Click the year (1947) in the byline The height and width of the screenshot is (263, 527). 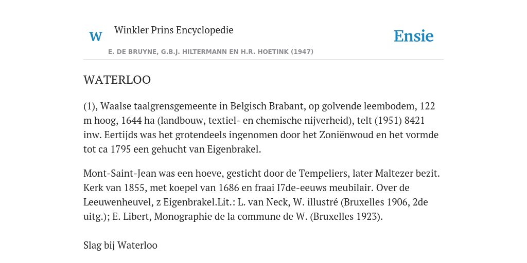tap(302, 52)
